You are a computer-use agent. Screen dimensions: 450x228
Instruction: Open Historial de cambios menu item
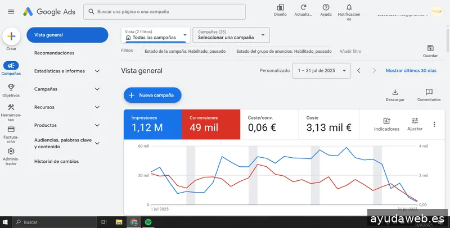coord(56,161)
